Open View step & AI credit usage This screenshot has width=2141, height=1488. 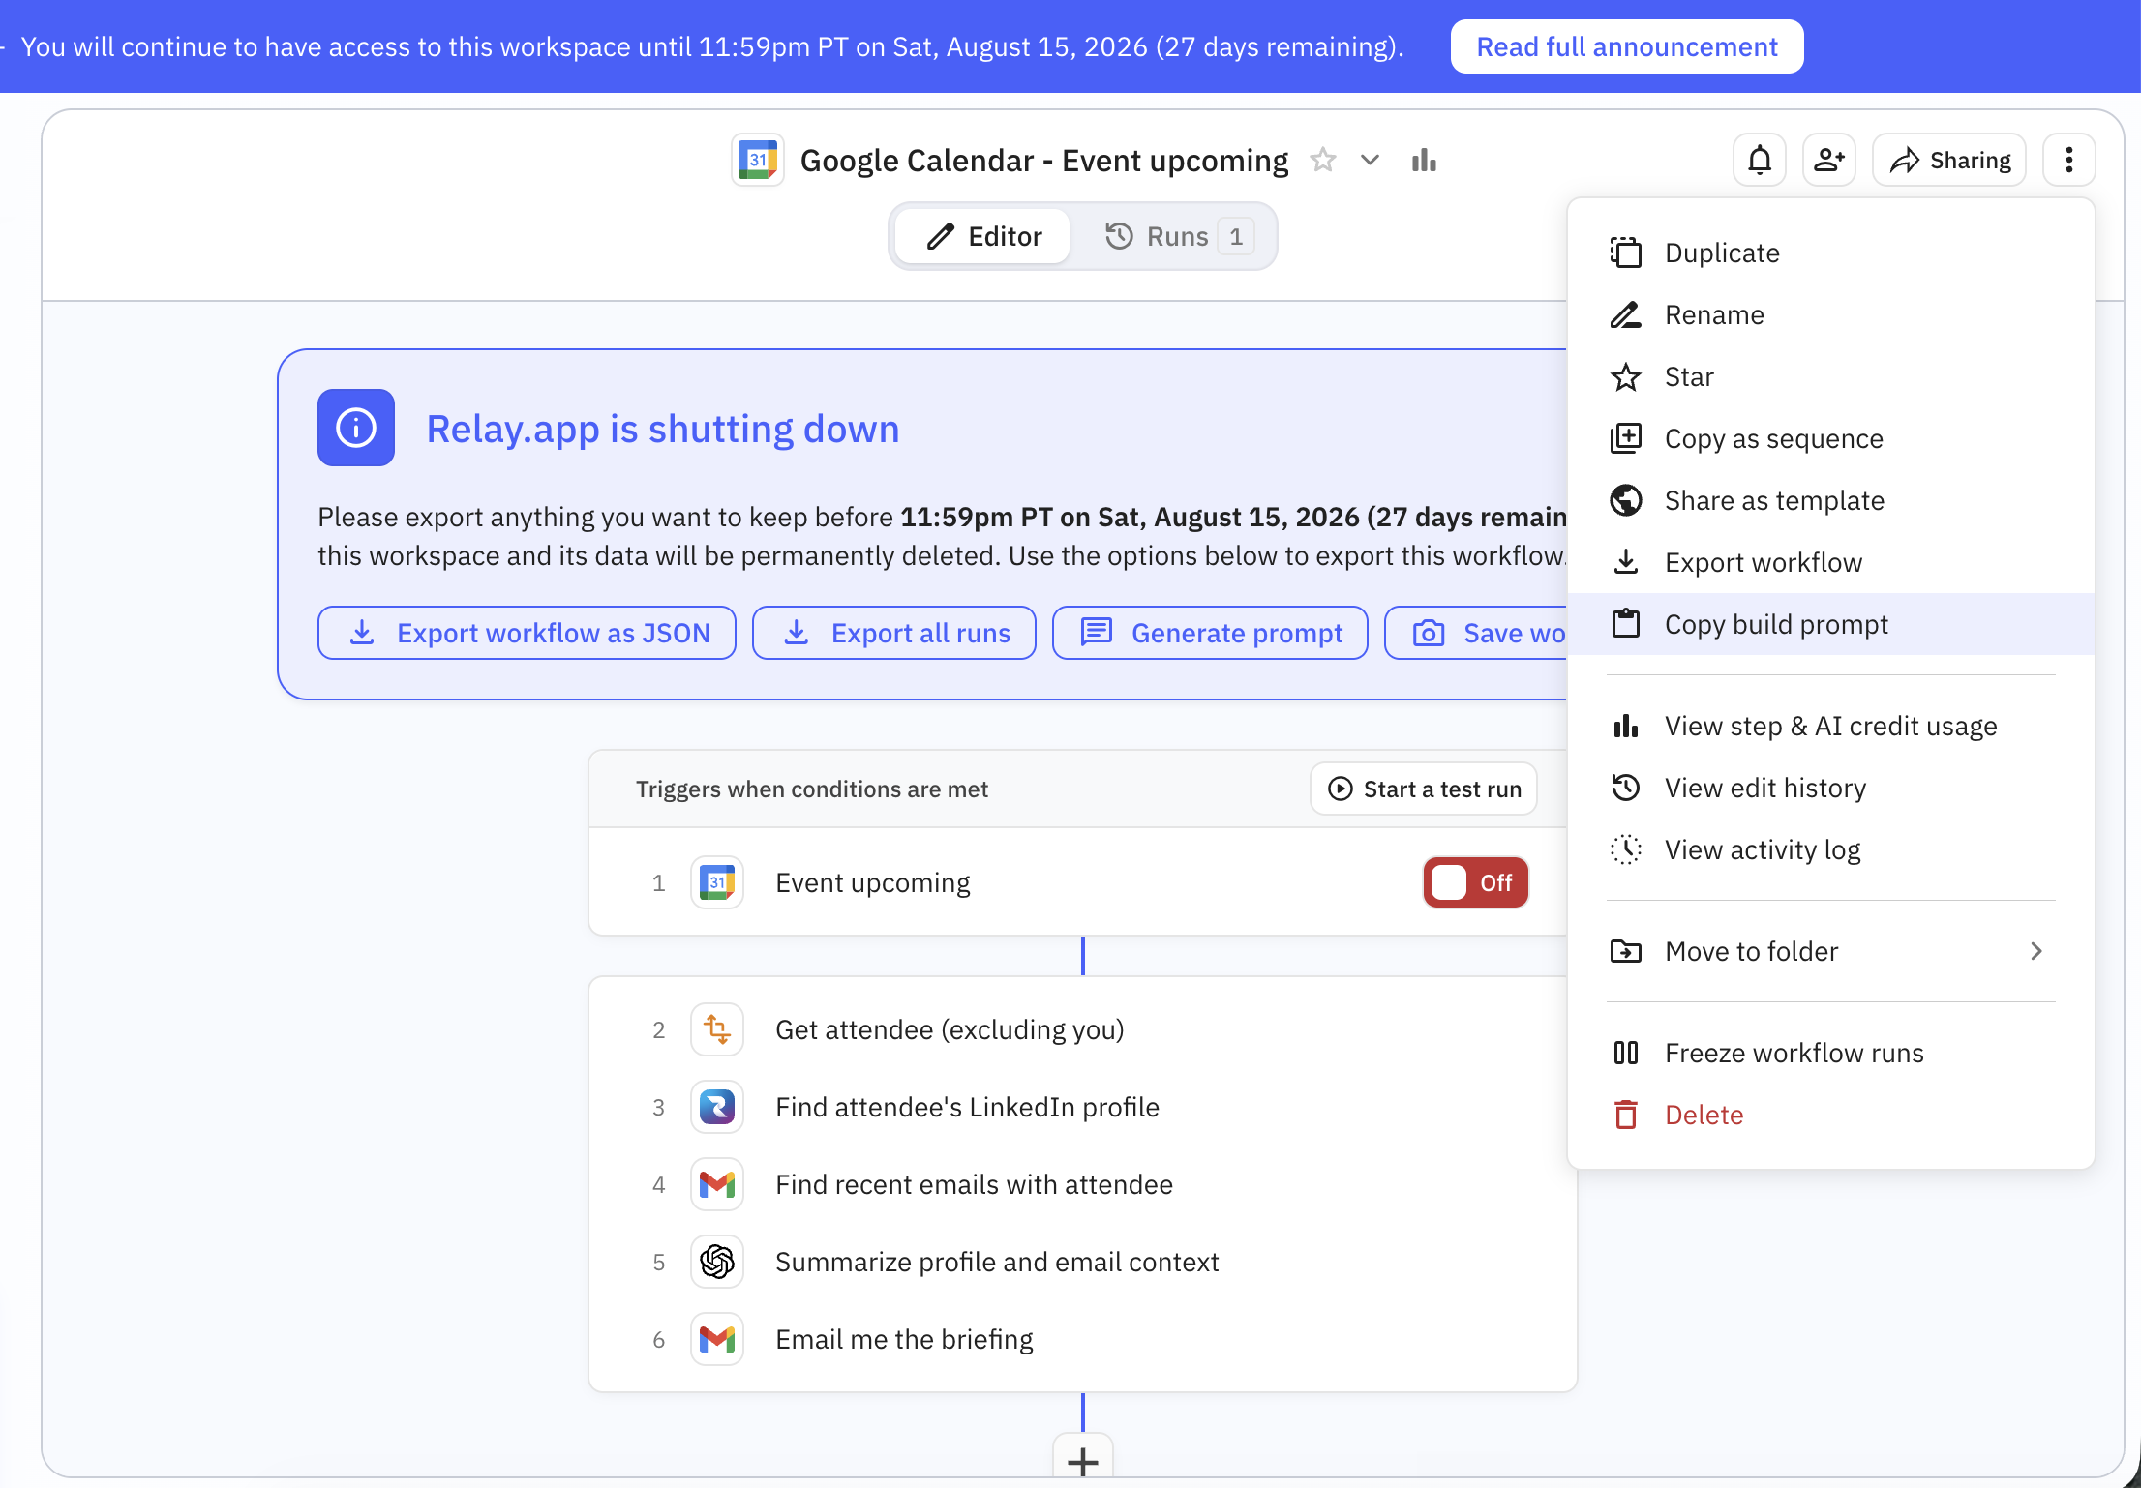click(1830, 726)
